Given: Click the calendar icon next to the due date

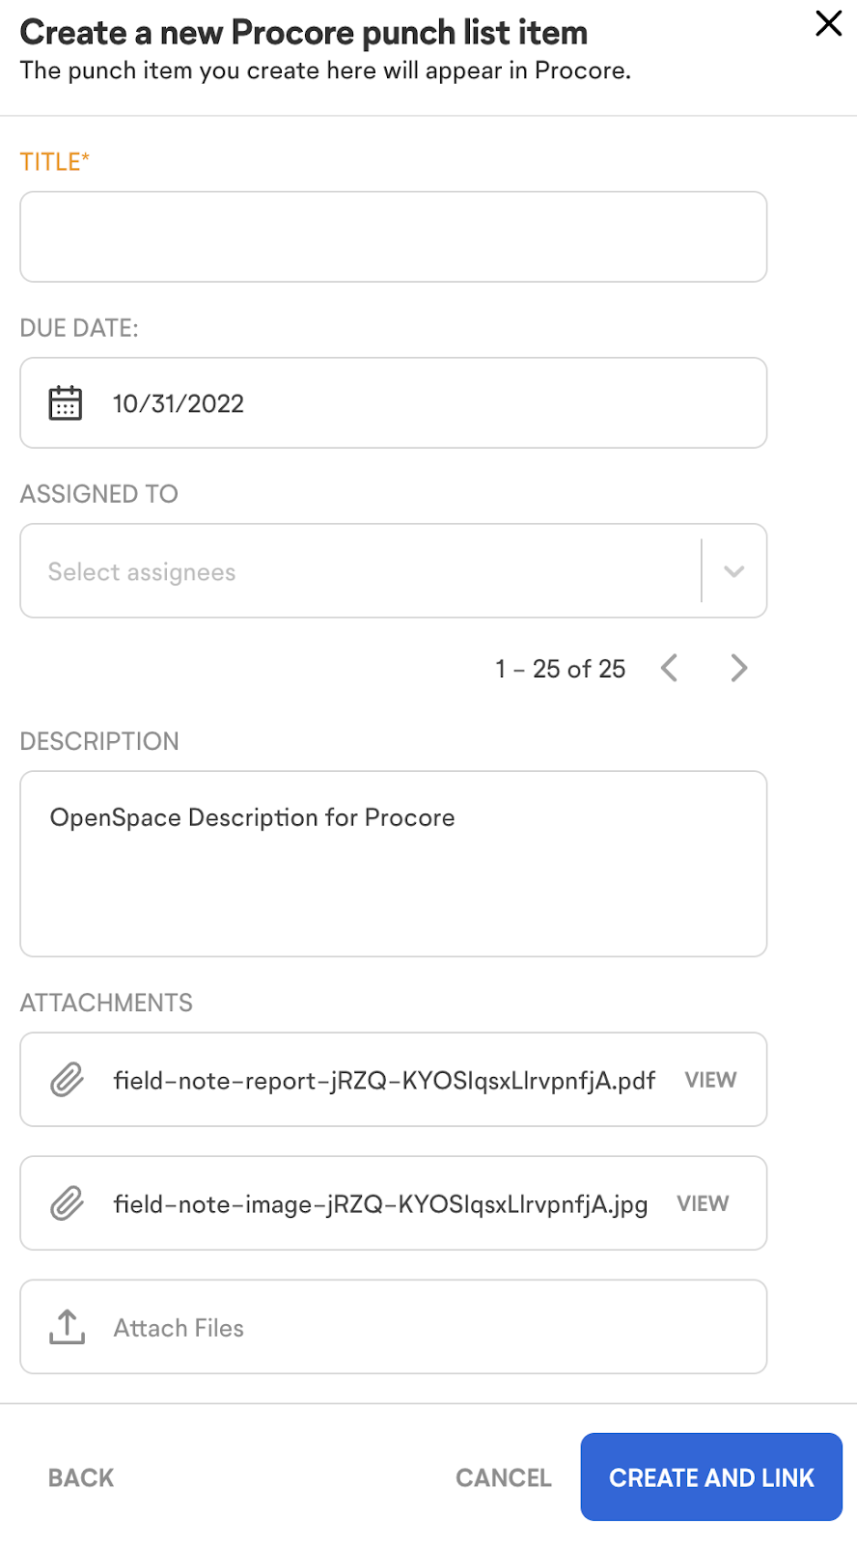Looking at the screenshot, I should (x=65, y=403).
